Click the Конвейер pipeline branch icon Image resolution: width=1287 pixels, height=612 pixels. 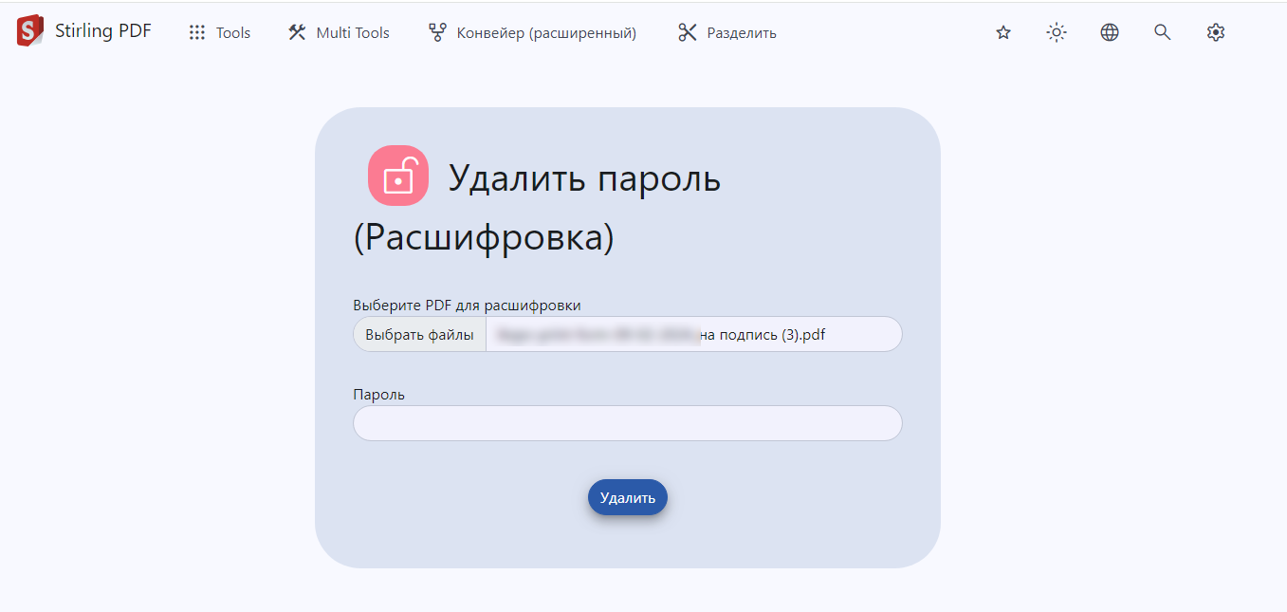click(x=437, y=33)
